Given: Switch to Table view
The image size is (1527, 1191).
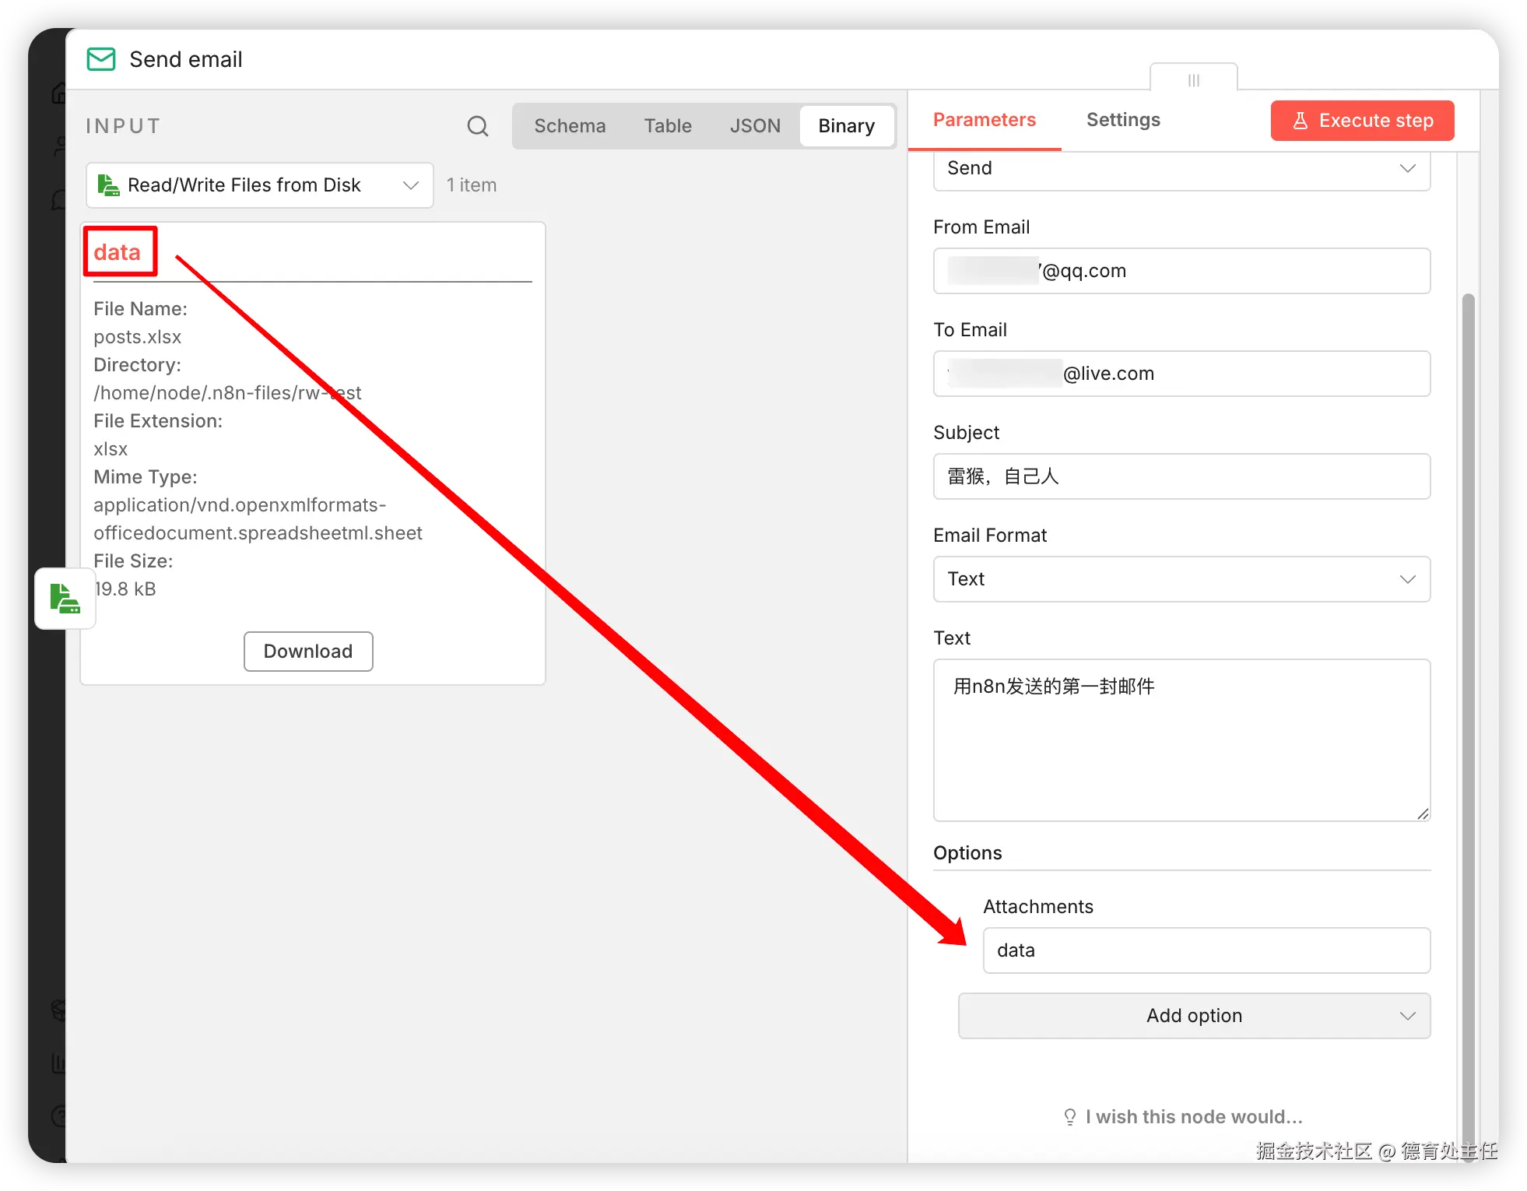Looking at the screenshot, I should click(667, 126).
